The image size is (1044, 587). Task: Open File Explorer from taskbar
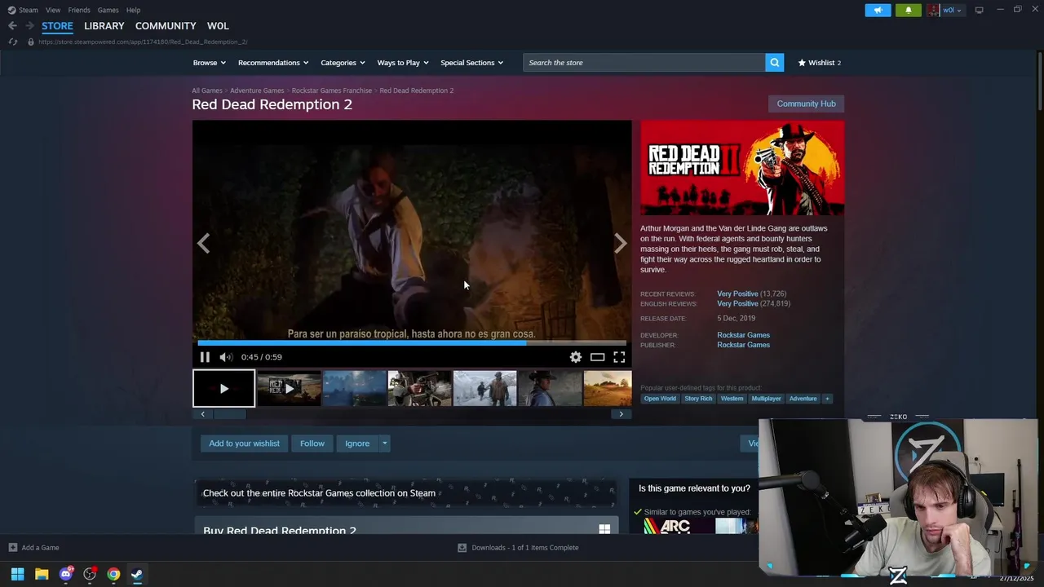coord(42,574)
